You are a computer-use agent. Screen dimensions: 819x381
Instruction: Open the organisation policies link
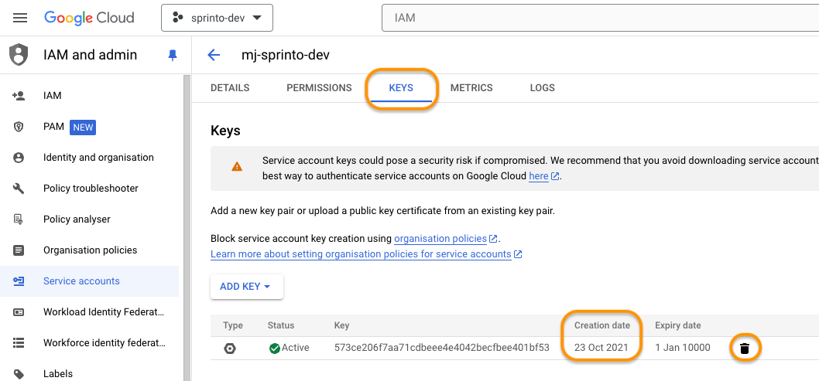click(x=440, y=239)
